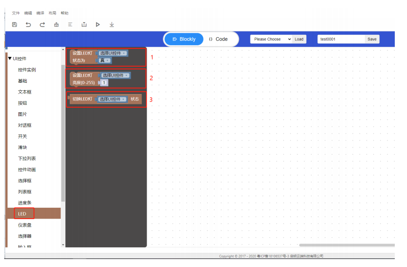Select 开关 category
407x267 pixels.
[x=23, y=136]
